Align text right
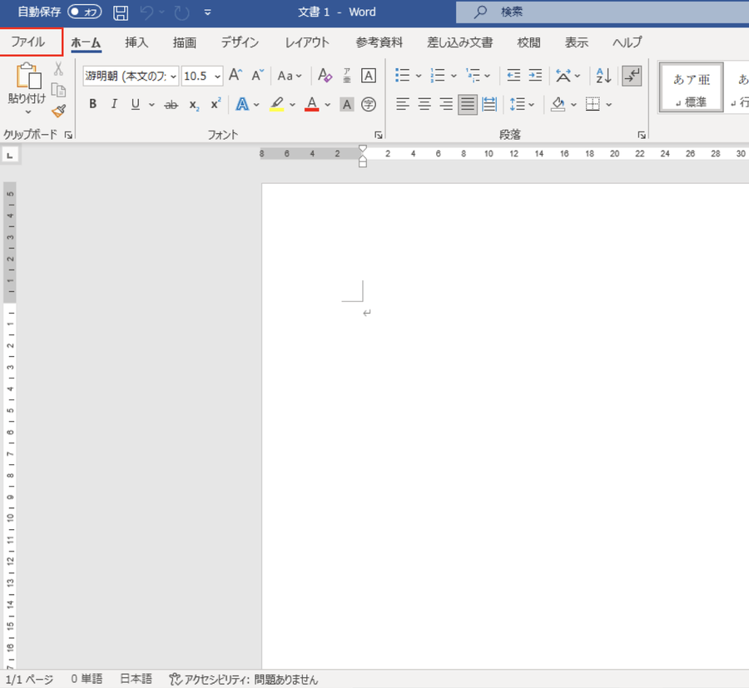Viewport: 749px width, 688px height. click(446, 104)
